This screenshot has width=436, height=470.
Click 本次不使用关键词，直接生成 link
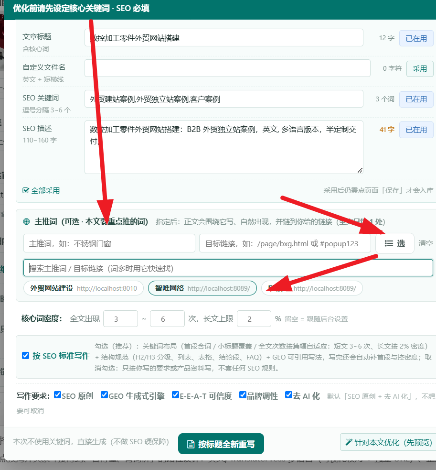(x=91, y=442)
